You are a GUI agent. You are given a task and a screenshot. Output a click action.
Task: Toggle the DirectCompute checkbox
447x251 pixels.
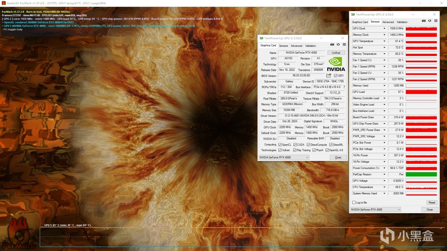point(309,144)
